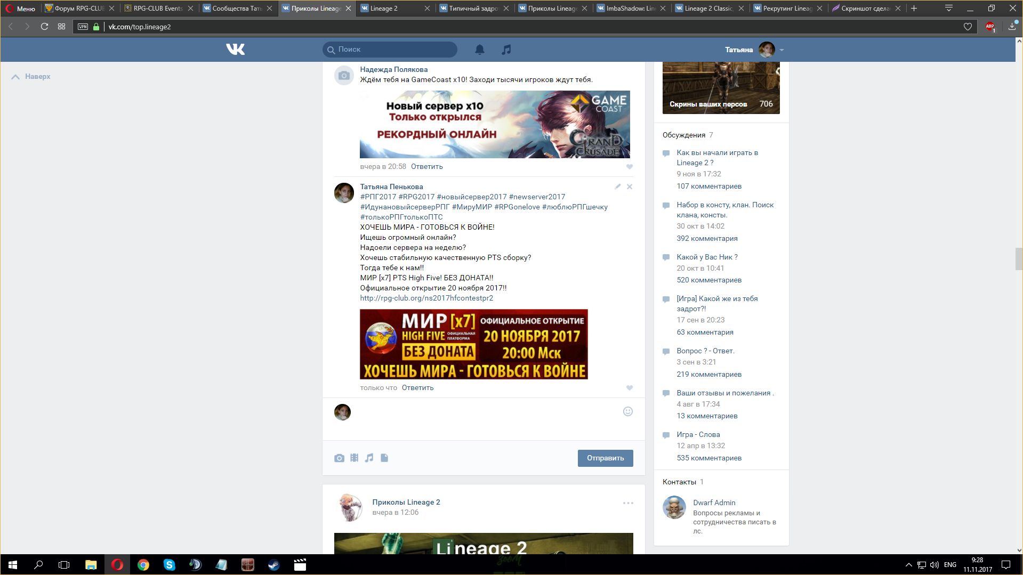
Task: Open Windows taskbar search
Action: [38, 565]
